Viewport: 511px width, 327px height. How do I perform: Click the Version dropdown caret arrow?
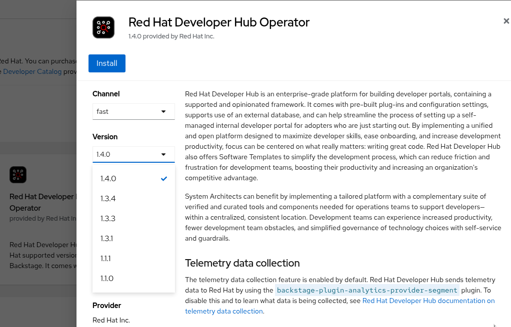point(163,154)
